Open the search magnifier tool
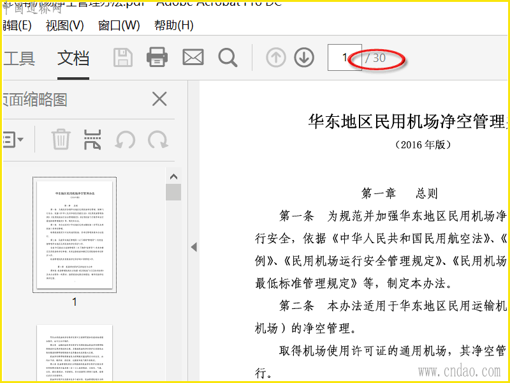510x383 pixels. click(x=228, y=57)
